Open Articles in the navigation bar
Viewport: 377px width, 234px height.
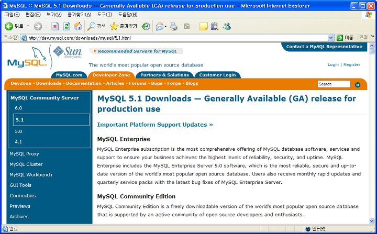coord(115,83)
